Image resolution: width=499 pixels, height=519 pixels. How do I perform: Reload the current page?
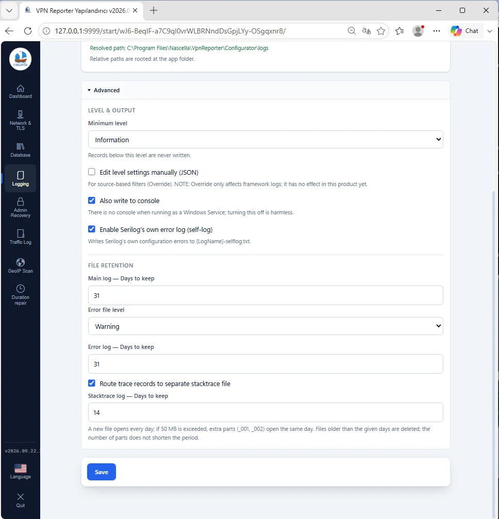pyautogui.click(x=28, y=31)
